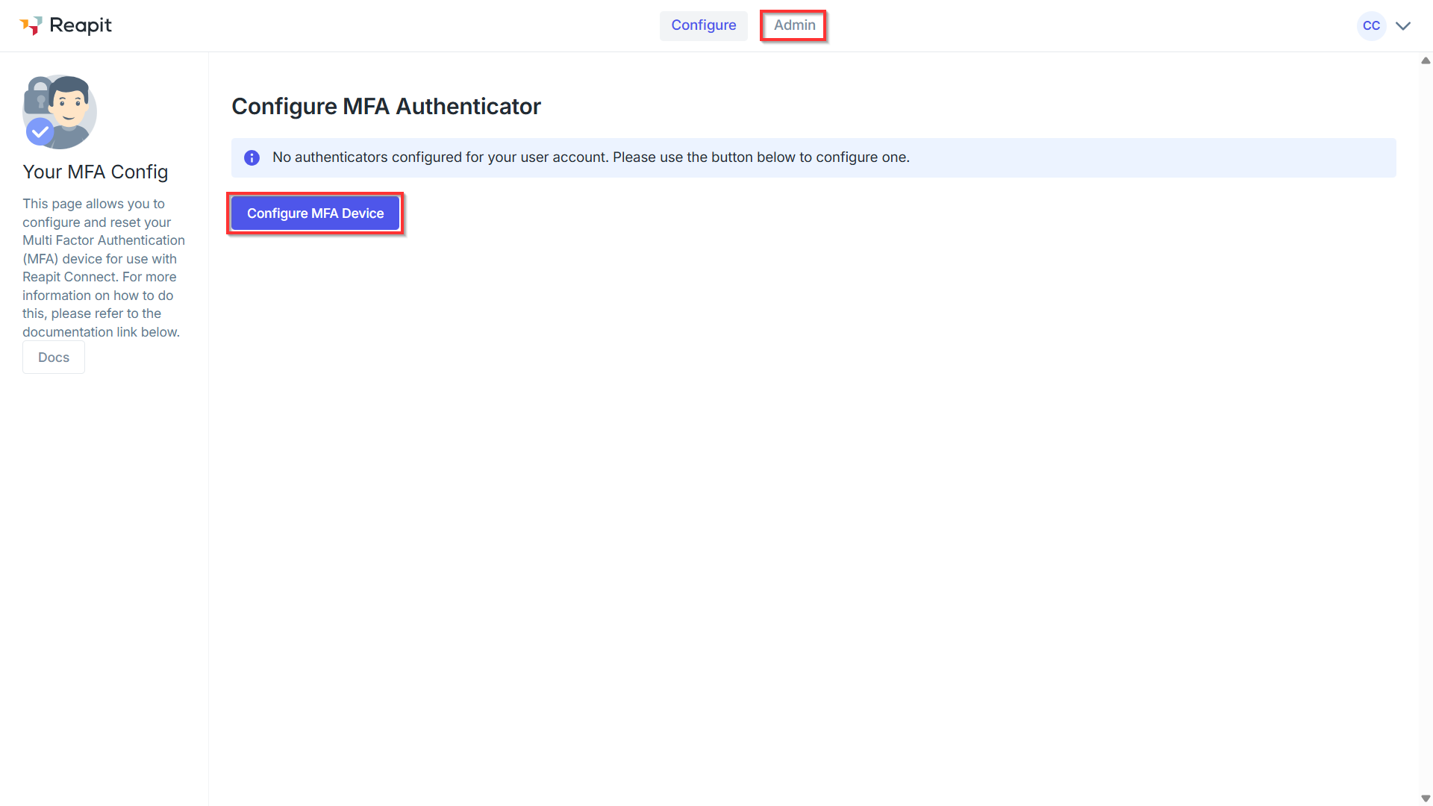Open the Docs link
Screen dimensions: 1433x806
click(x=54, y=357)
